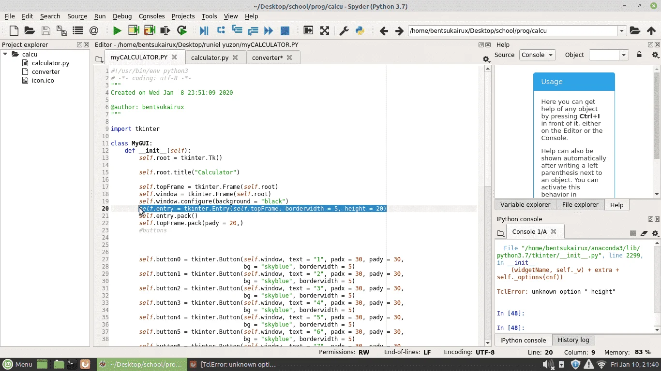The height and width of the screenshot is (371, 661).
Task: Run current cell and advance
Action: coord(150,30)
